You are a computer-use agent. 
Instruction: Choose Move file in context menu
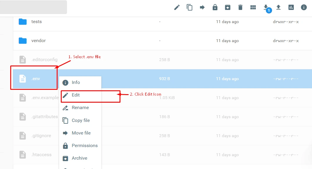pos(81,133)
